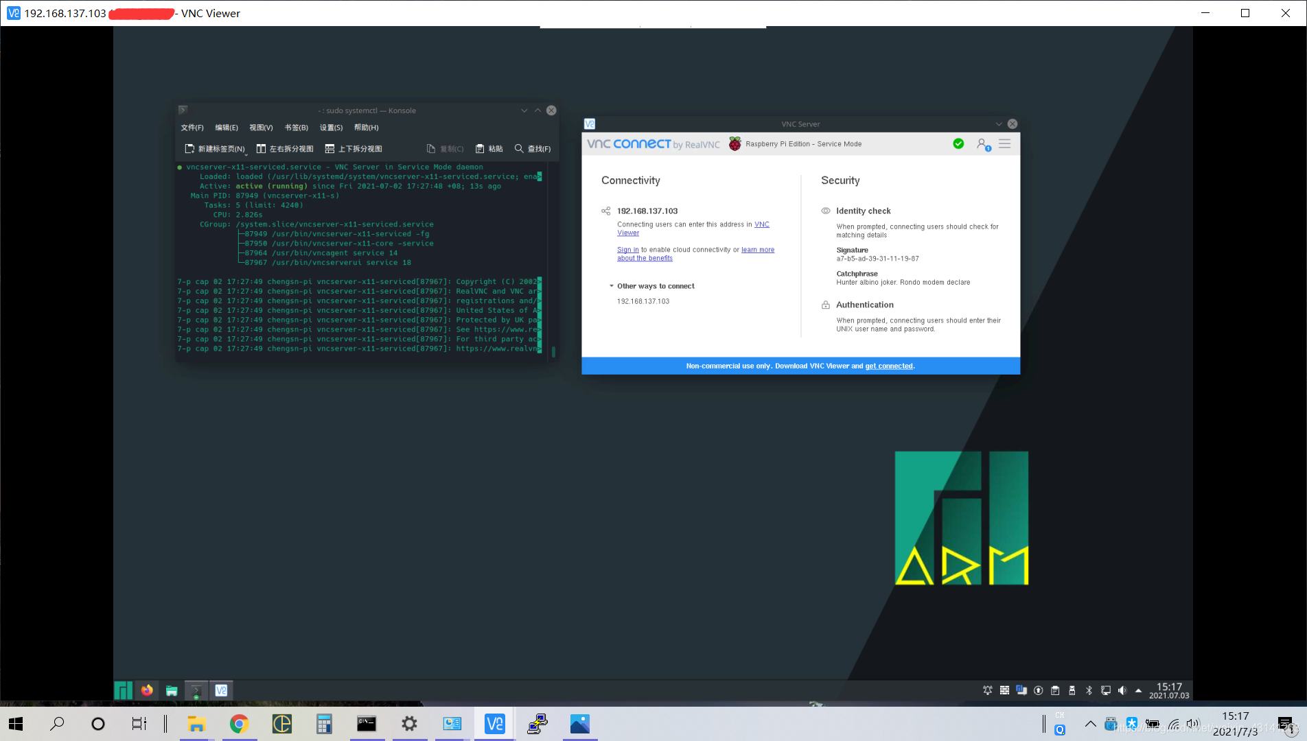Click green checkmark status icon in VNC Server
1307x741 pixels.
(958, 143)
